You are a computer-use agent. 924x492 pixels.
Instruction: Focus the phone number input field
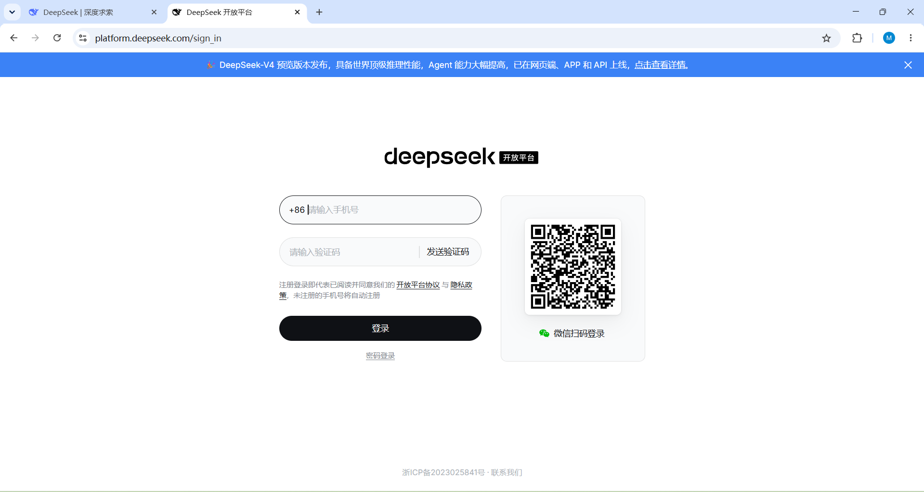click(380, 210)
